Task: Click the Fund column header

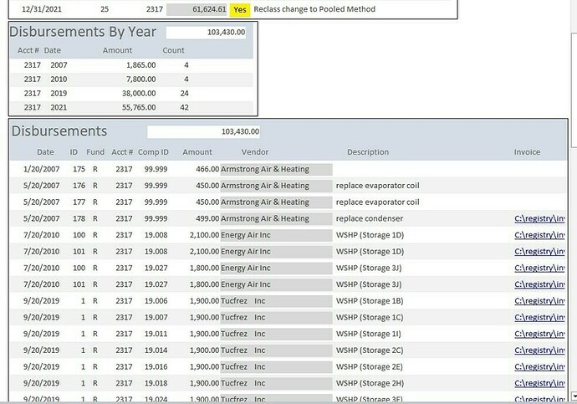Action: (95, 152)
